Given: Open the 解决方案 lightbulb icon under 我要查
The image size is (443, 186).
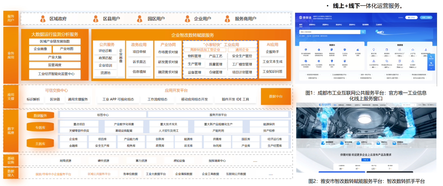Looking at the screenshot, I should point(373,50).
